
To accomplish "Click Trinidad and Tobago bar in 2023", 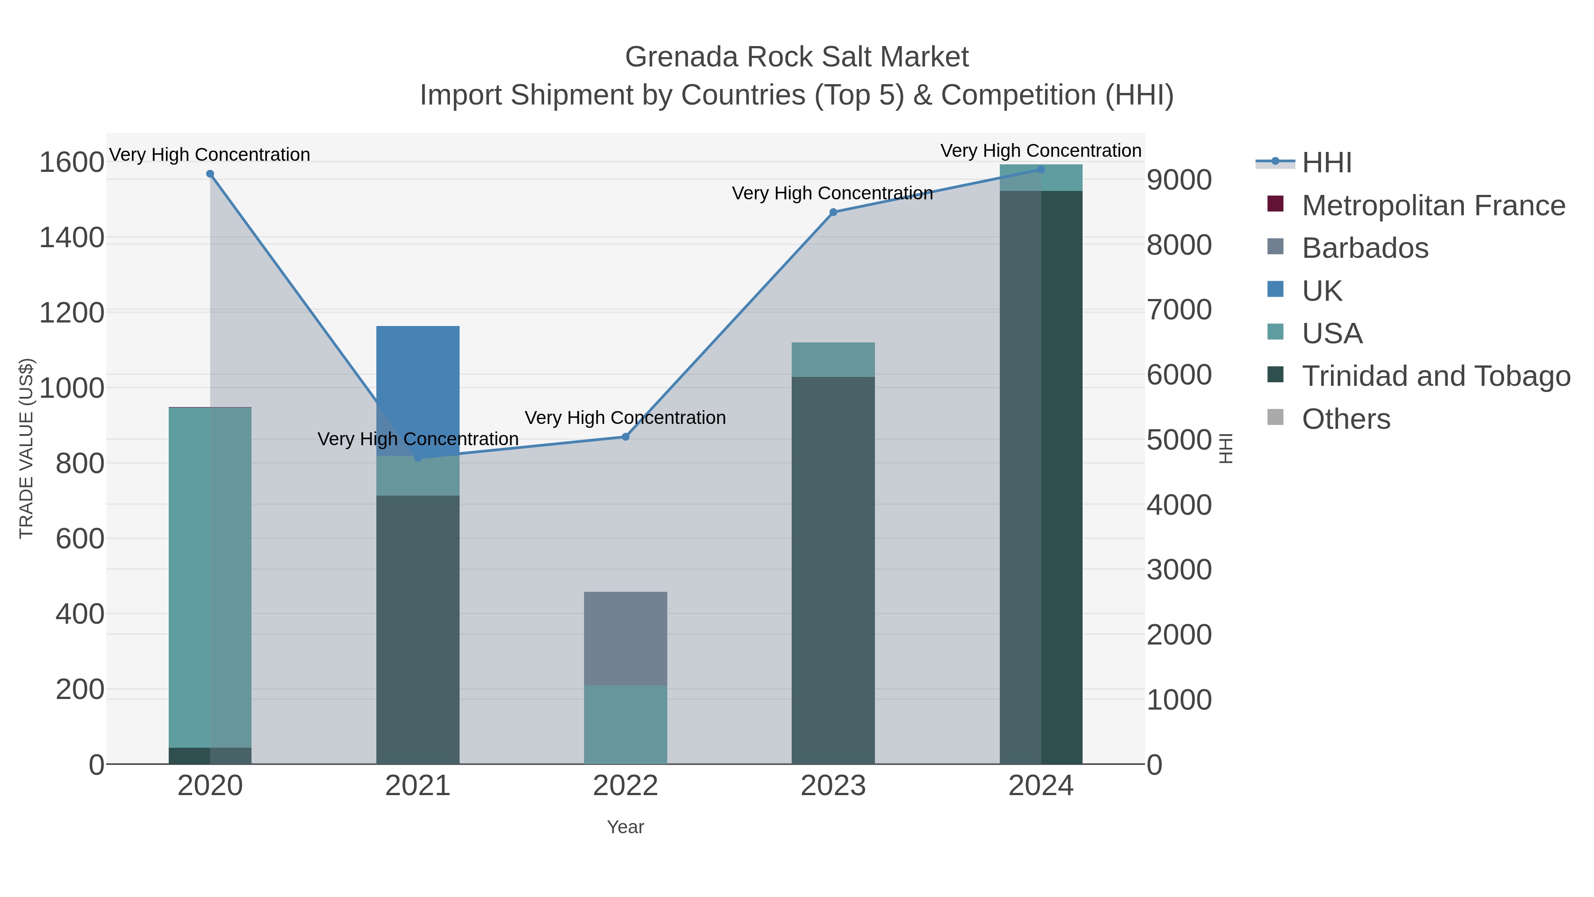I will tap(833, 570).
